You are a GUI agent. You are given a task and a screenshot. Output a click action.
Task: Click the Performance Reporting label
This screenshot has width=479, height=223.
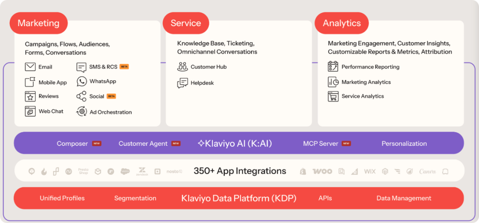[x=370, y=67]
